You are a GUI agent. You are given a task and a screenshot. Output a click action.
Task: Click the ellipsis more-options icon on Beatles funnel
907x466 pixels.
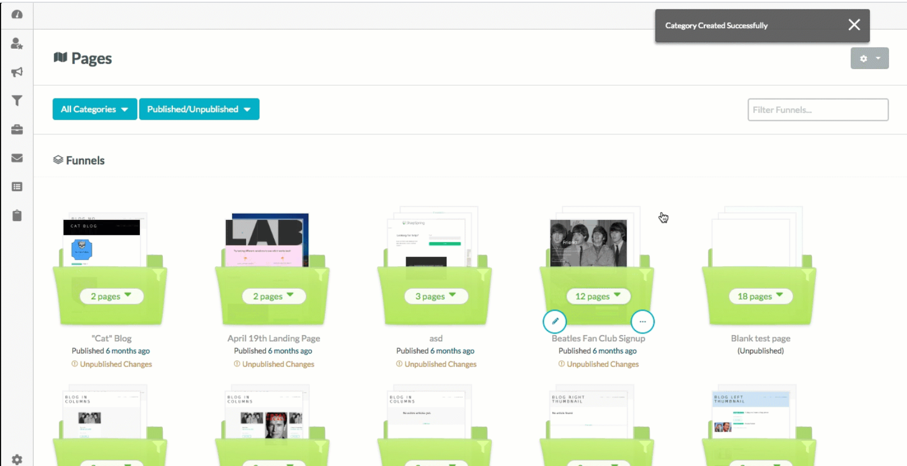(x=642, y=322)
